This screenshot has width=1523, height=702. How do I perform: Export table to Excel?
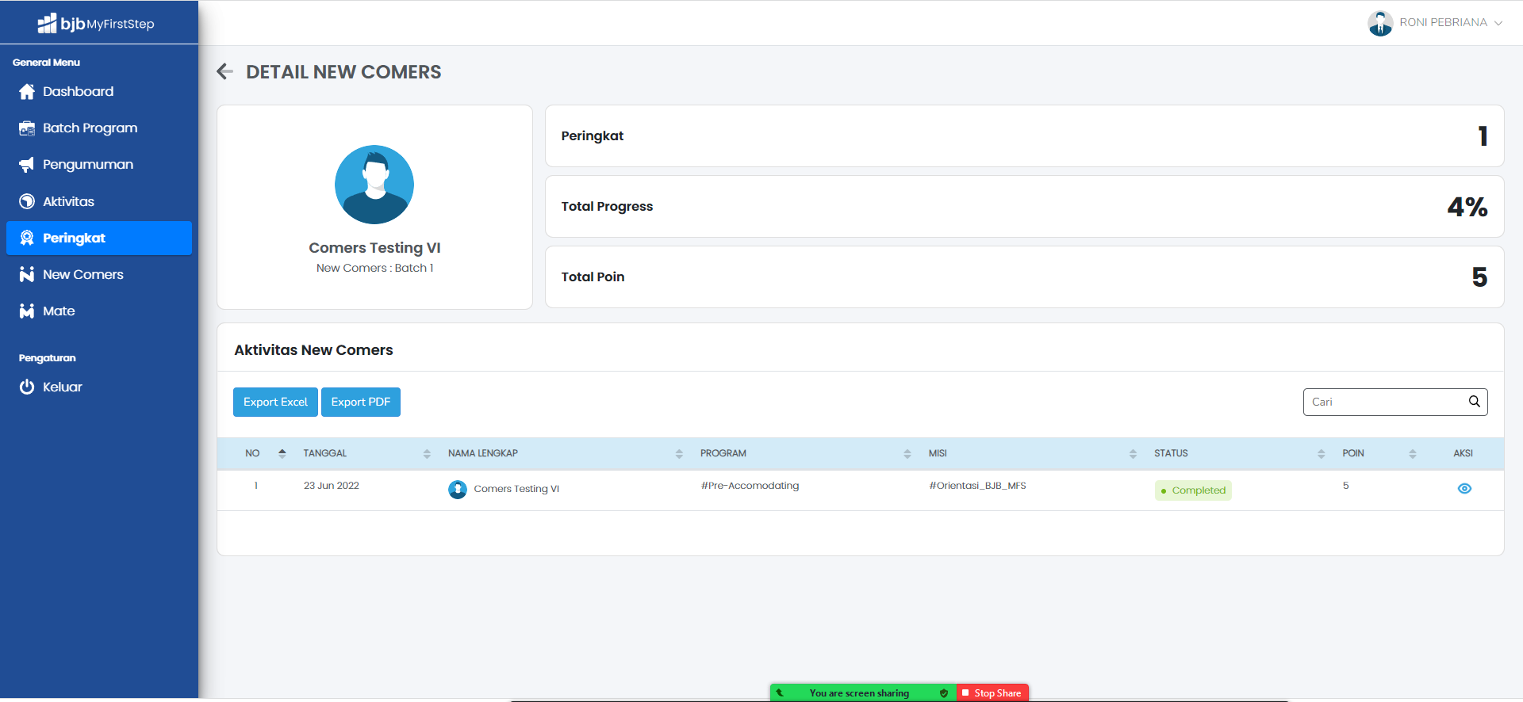pos(275,402)
